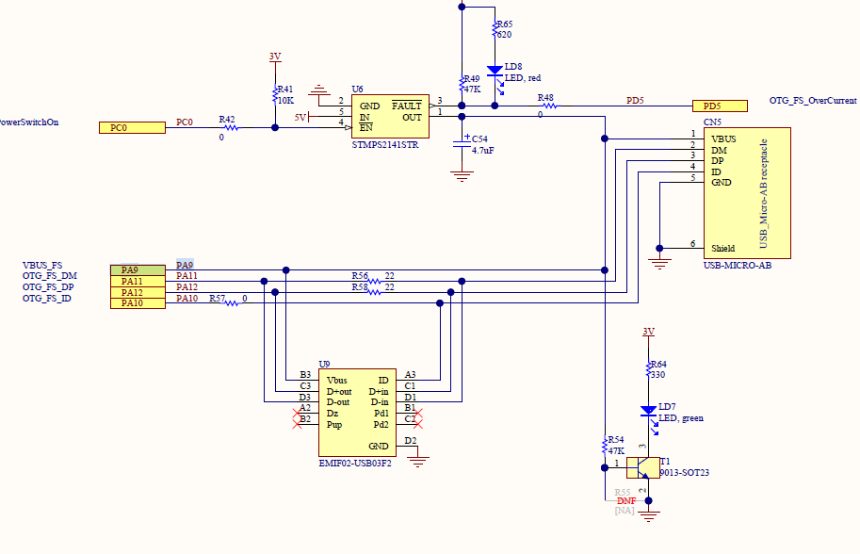The image size is (860, 554).
Task: Click the 10K value of R41
Action: [x=285, y=101]
